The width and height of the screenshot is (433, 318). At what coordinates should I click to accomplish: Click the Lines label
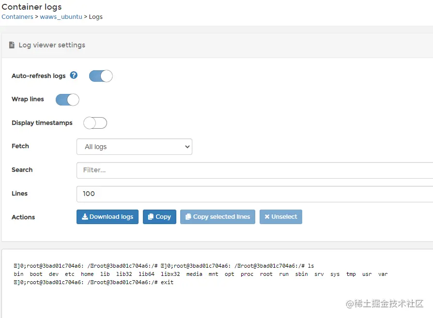[x=19, y=194]
